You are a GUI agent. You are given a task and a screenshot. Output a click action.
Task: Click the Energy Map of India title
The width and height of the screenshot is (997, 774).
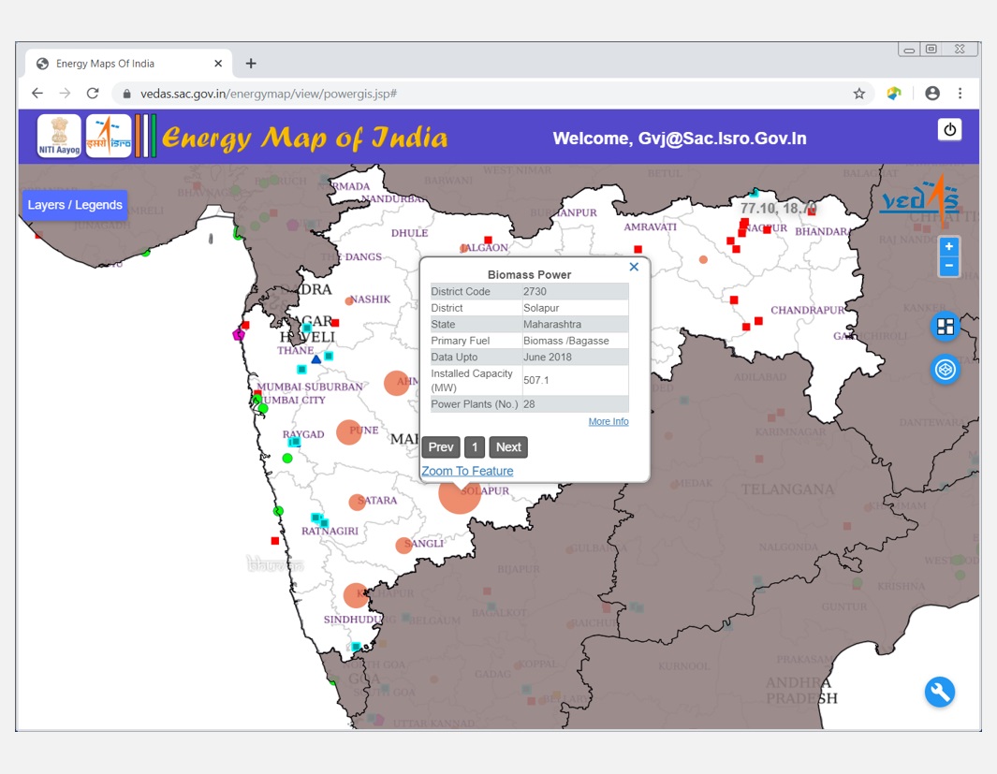point(304,138)
